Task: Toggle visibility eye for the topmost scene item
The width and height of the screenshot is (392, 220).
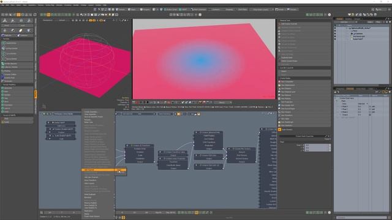Action: (335, 28)
